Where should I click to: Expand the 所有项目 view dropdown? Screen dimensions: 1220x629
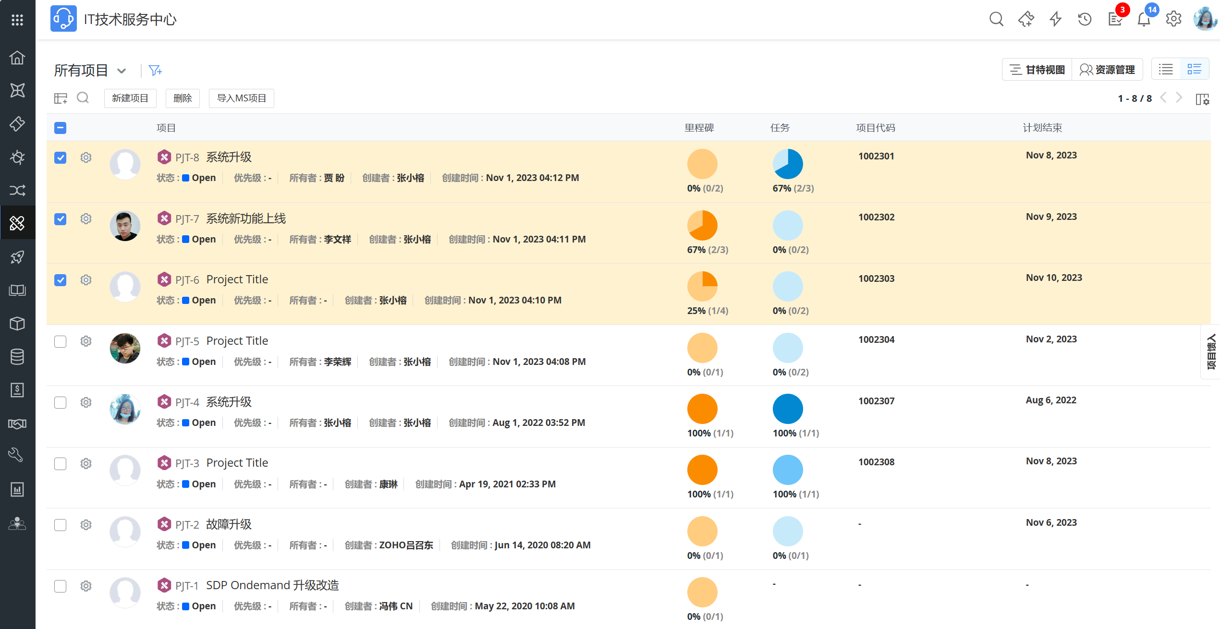122,71
